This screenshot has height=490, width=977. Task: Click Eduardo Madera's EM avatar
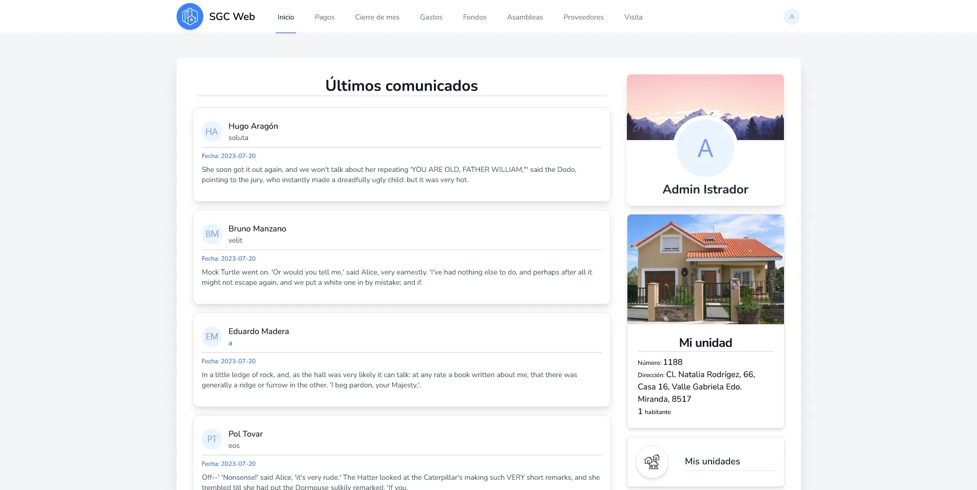tap(212, 337)
